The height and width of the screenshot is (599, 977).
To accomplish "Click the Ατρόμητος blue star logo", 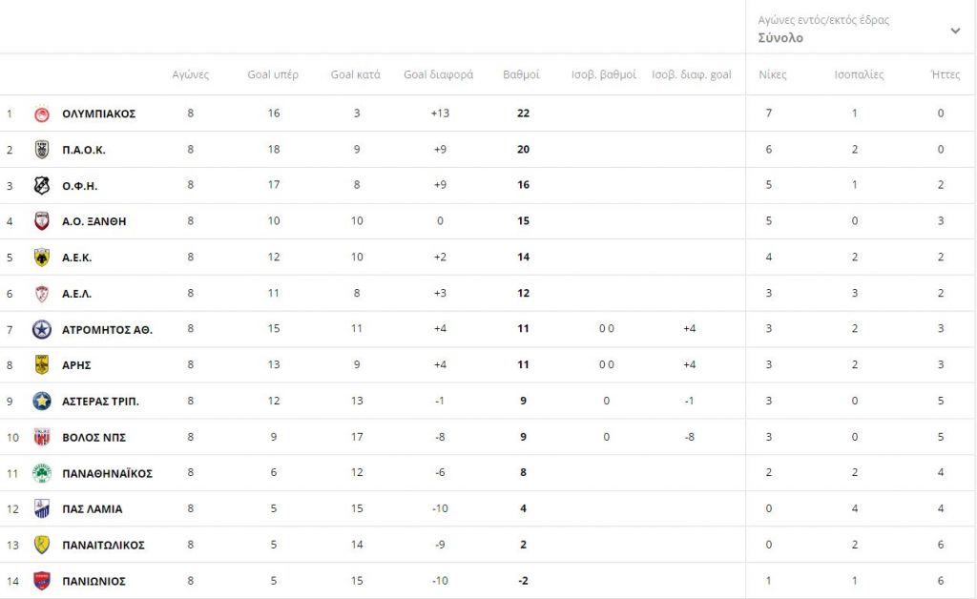I will click(42, 329).
